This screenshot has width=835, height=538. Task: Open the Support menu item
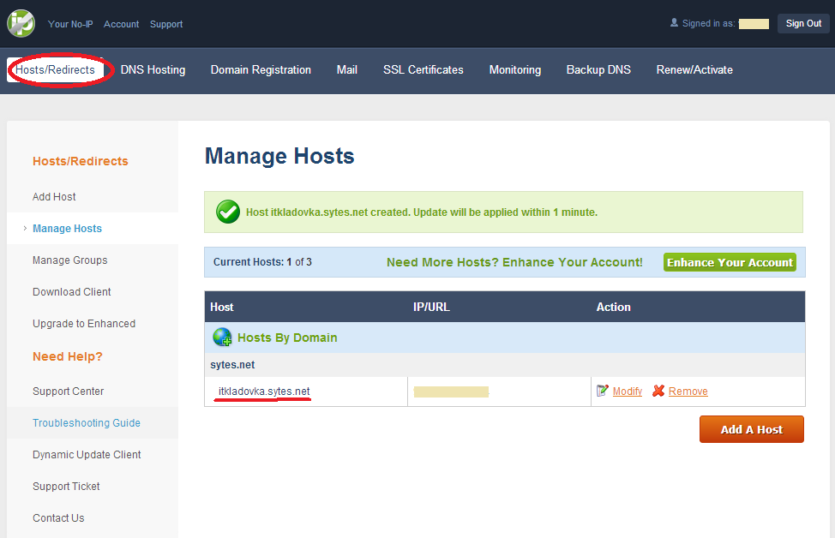(166, 24)
